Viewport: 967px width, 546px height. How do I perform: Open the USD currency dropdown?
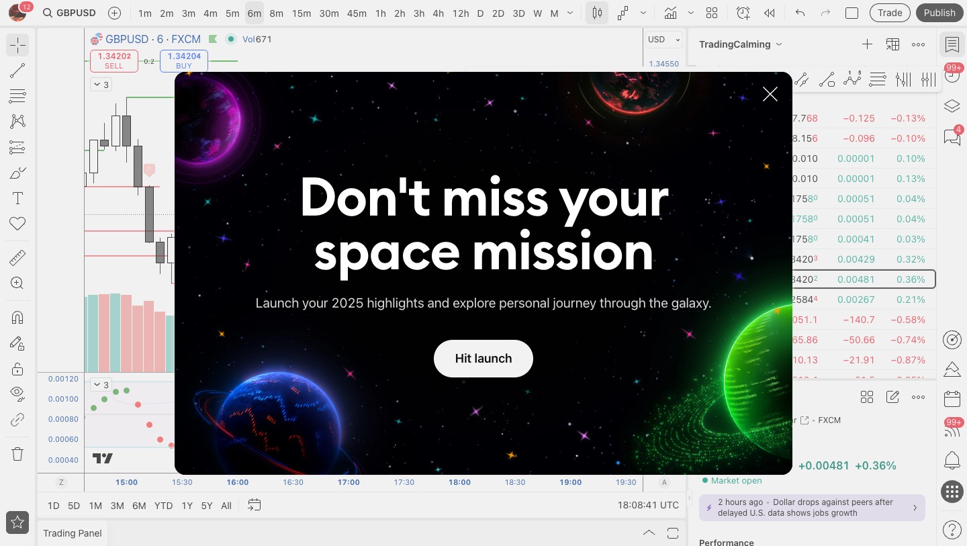pos(664,40)
